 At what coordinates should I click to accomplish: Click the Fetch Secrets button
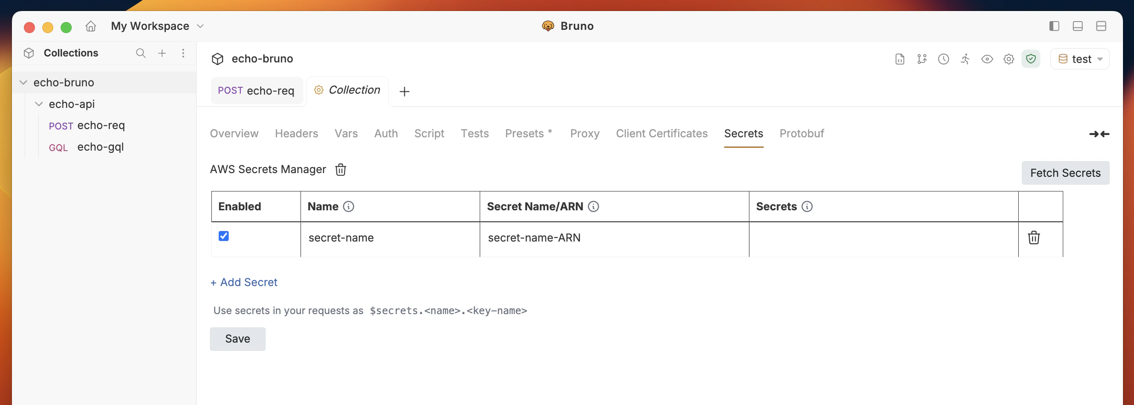point(1066,173)
